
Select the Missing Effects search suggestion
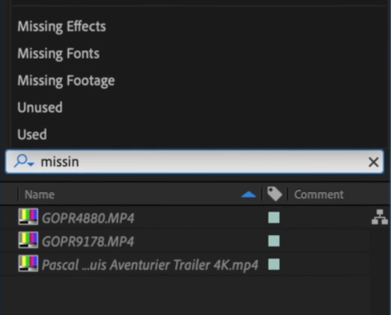click(x=61, y=27)
